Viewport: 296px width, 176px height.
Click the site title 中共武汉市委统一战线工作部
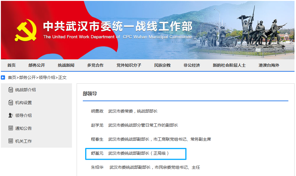(x=118, y=26)
